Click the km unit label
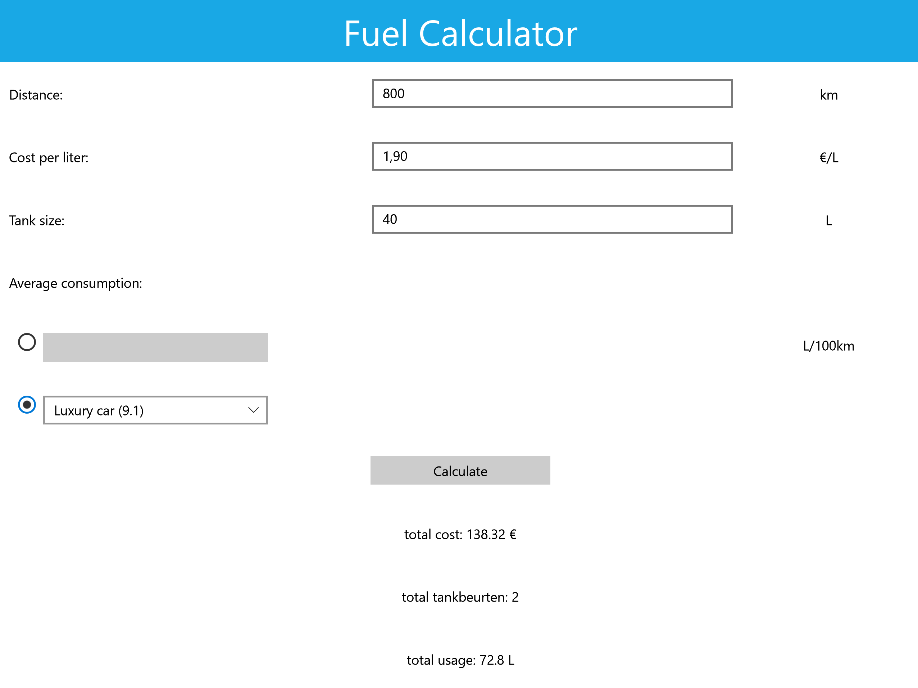 [x=828, y=95]
